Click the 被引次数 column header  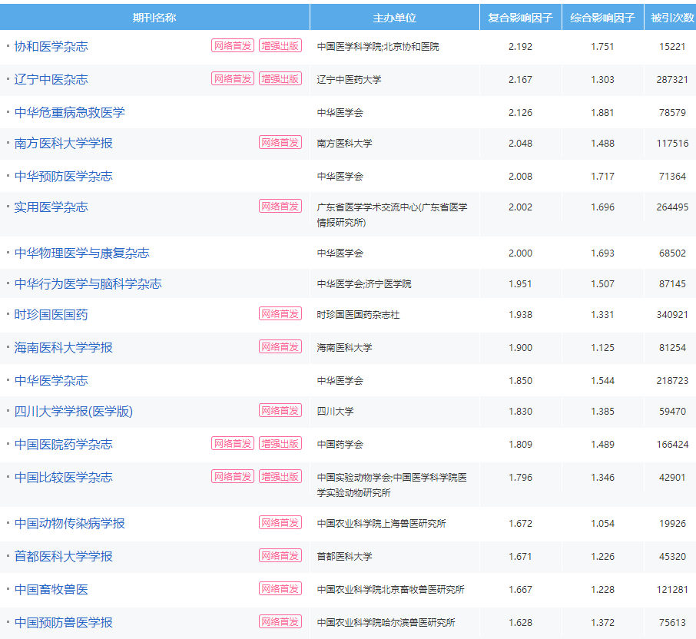[671, 18]
